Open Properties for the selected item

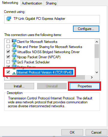click(85, 86)
